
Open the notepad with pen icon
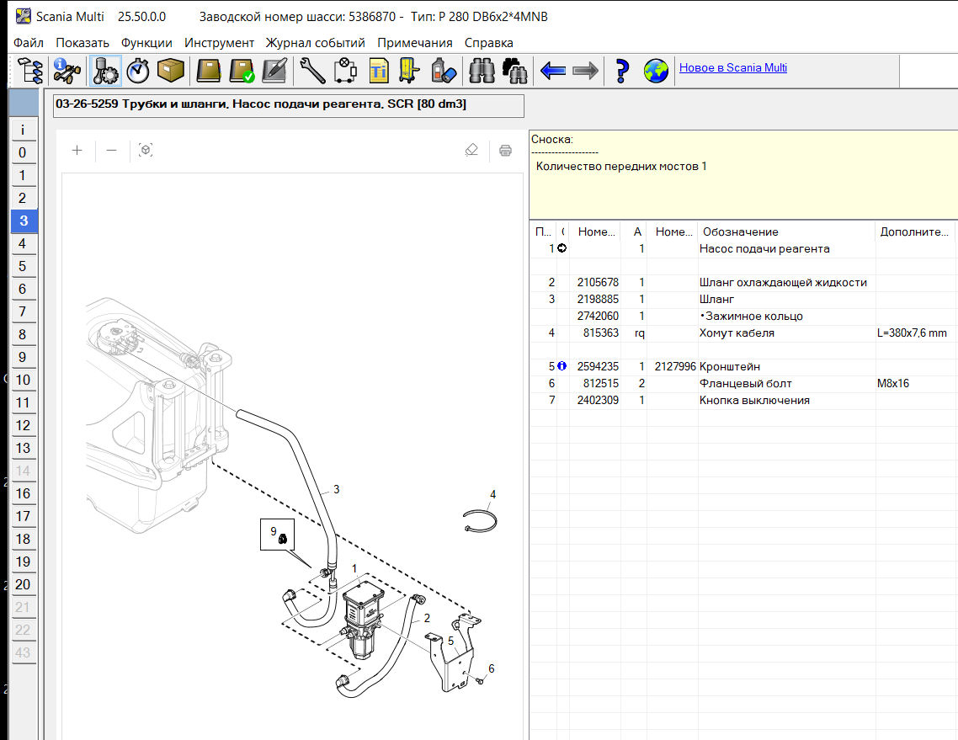(x=275, y=70)
